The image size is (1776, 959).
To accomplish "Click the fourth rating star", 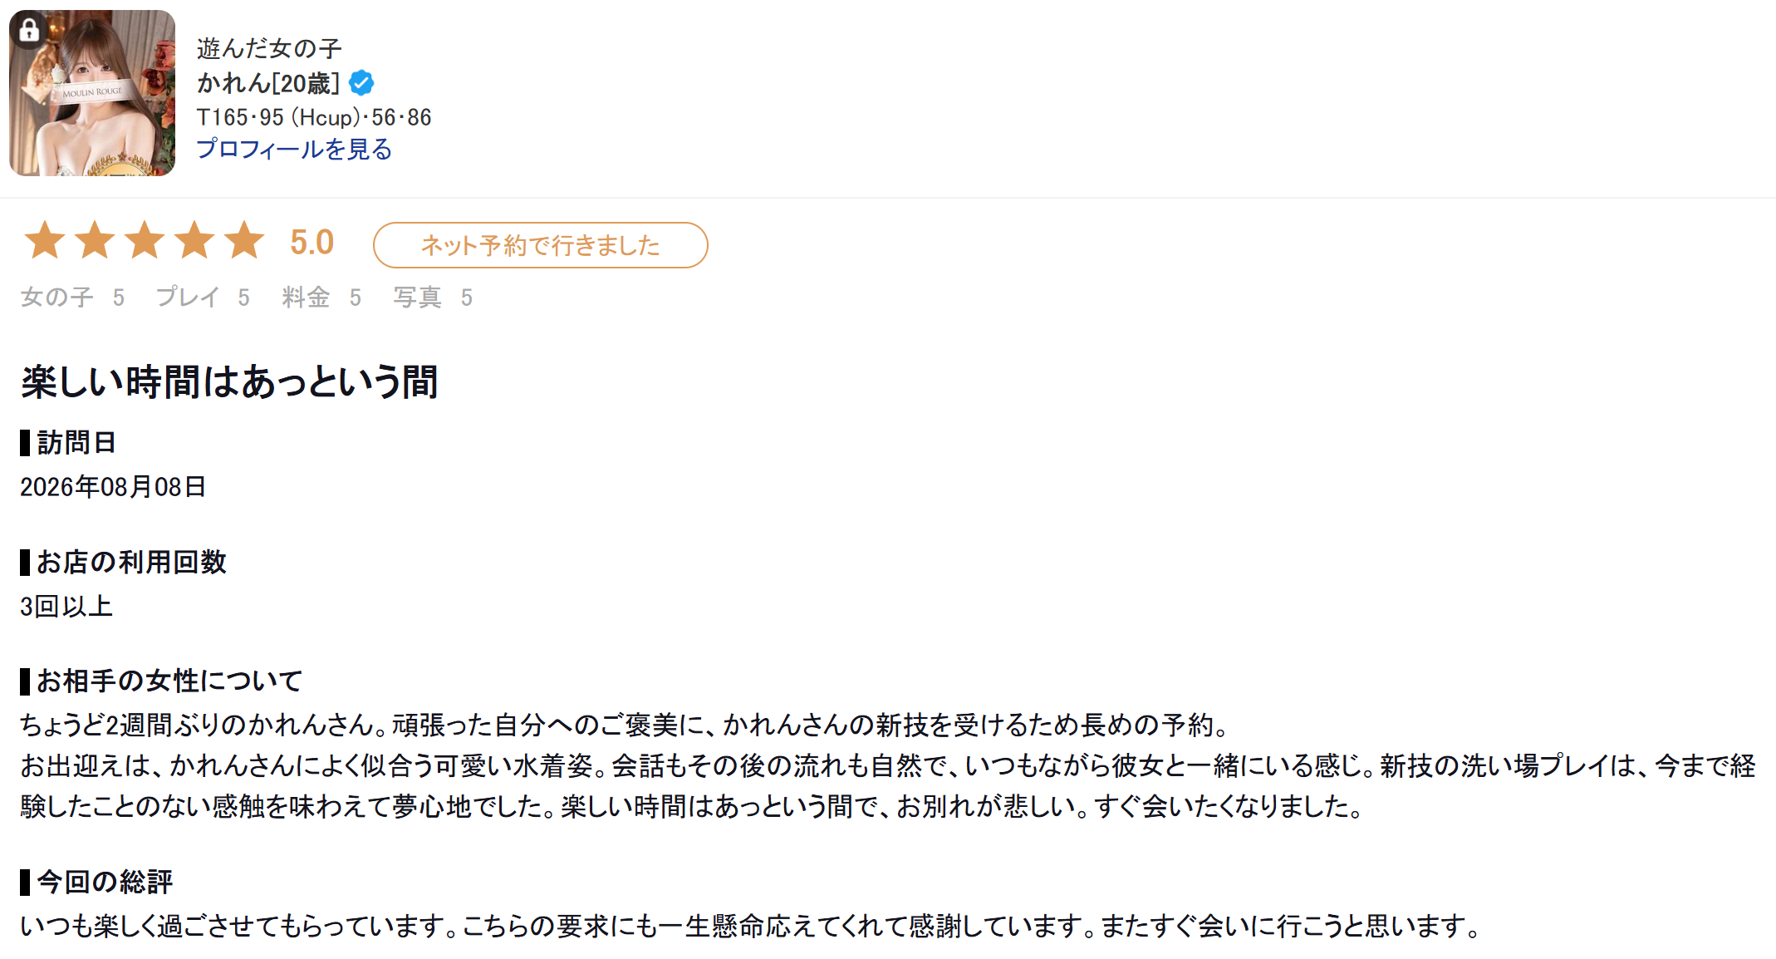I will click(194, 240).
